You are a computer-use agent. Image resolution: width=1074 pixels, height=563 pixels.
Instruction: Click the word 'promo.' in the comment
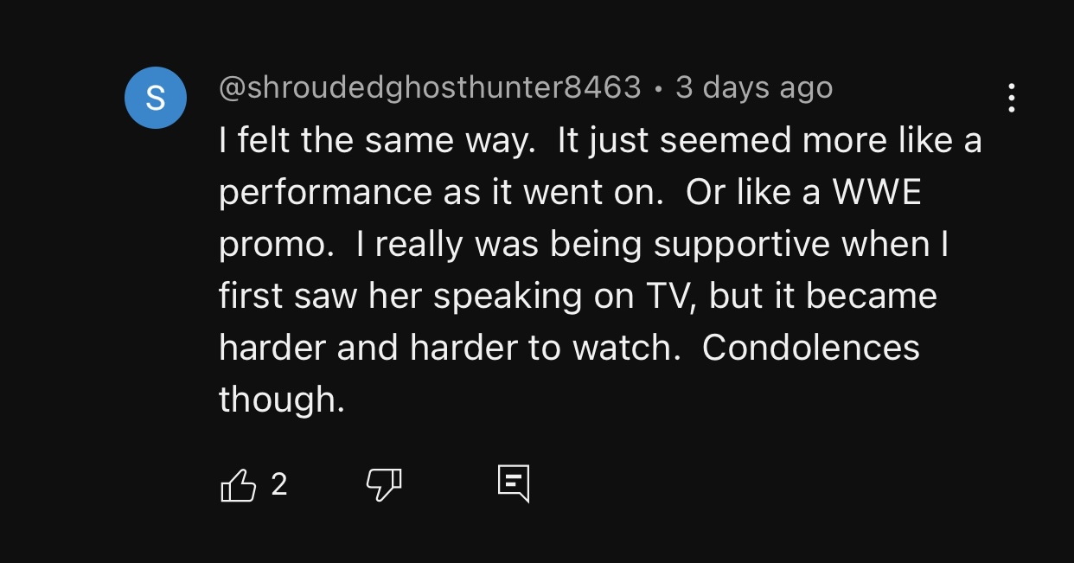(277, 244)
